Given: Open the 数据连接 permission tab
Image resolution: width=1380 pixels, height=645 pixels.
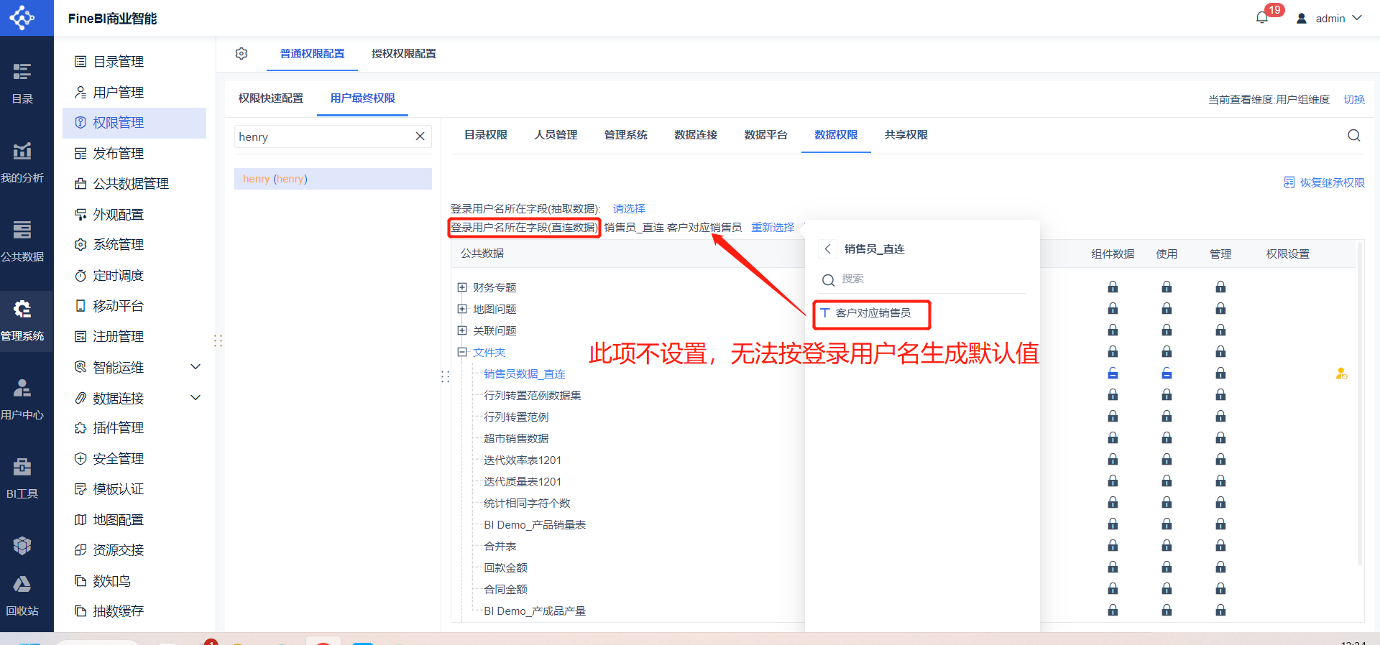Looking at the screenshot, I should (x=696, y=135).
